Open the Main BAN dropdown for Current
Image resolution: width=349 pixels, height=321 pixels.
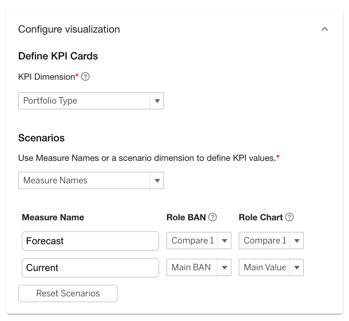point(199,267)
